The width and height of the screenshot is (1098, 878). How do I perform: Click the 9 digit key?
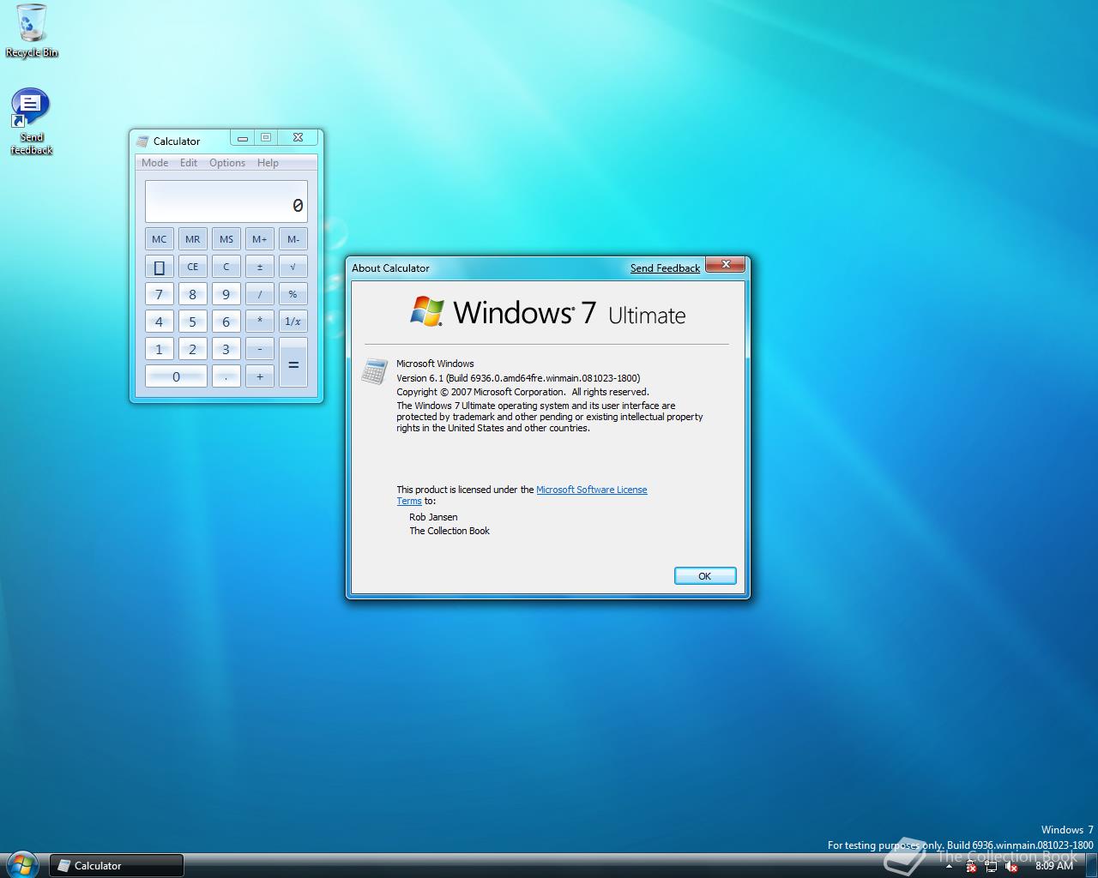click(x=226, y=294)
